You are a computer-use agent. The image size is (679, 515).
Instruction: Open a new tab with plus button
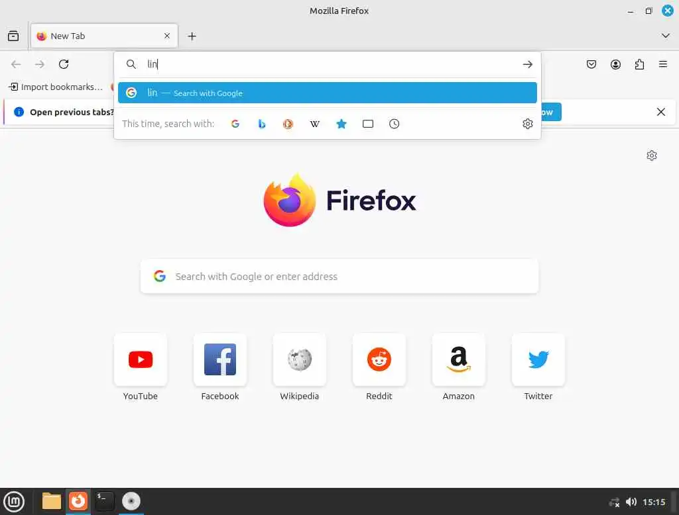click(x=192, y=36)
